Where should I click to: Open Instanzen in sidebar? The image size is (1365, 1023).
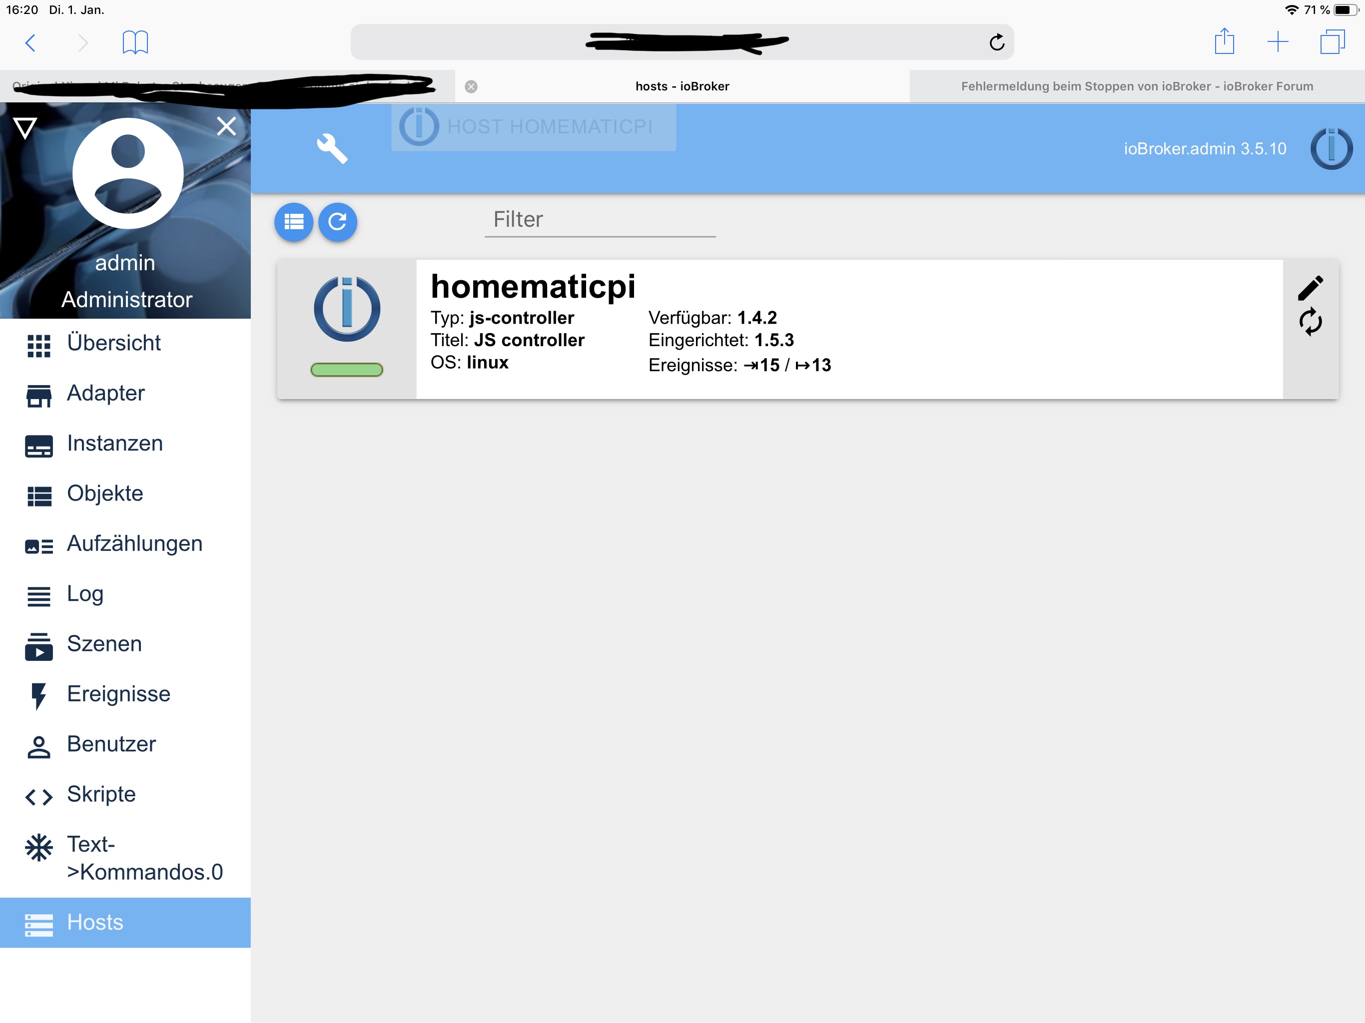(125, 444)
